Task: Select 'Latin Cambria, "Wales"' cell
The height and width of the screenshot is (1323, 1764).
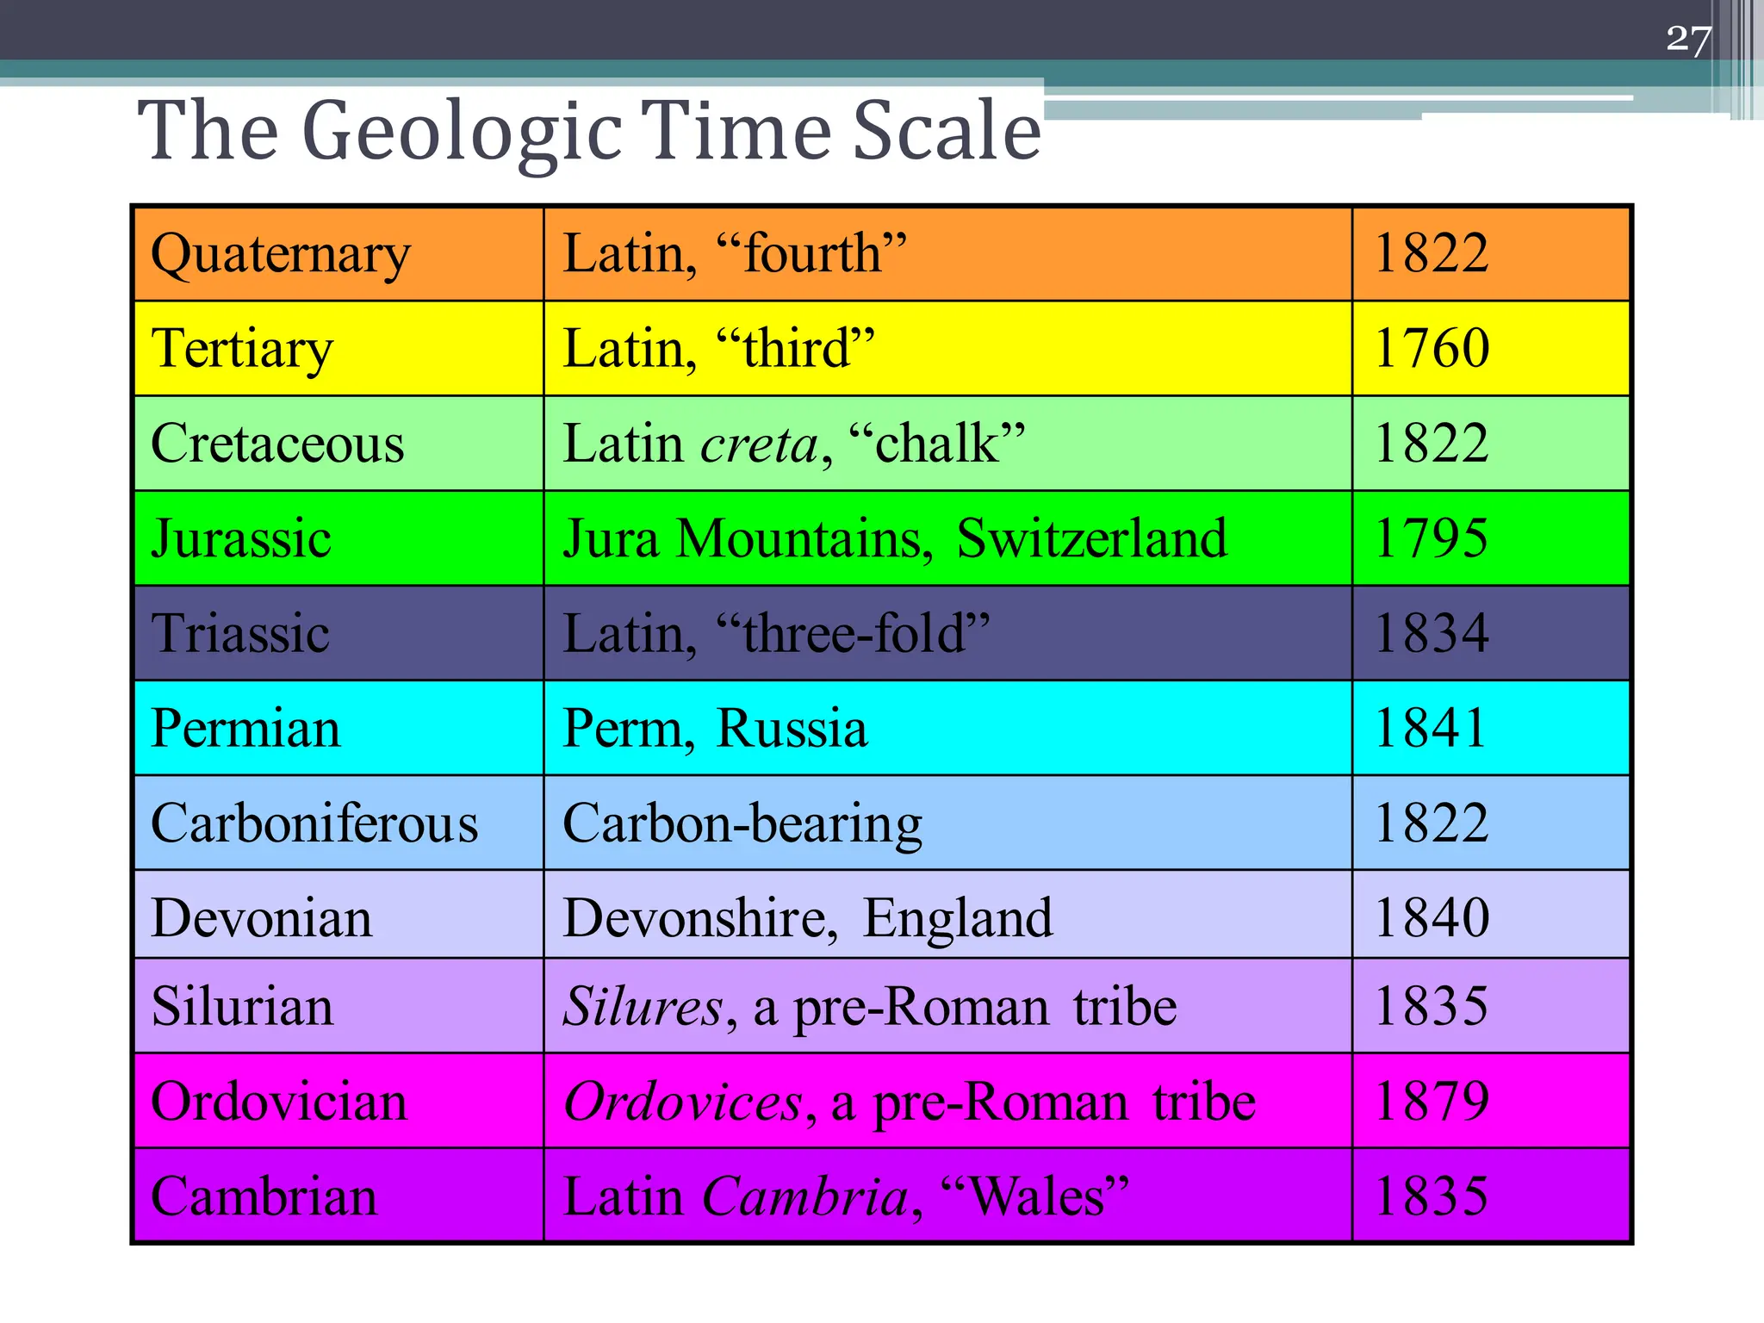Action: pyautogui.click(x=947, y=1195)
